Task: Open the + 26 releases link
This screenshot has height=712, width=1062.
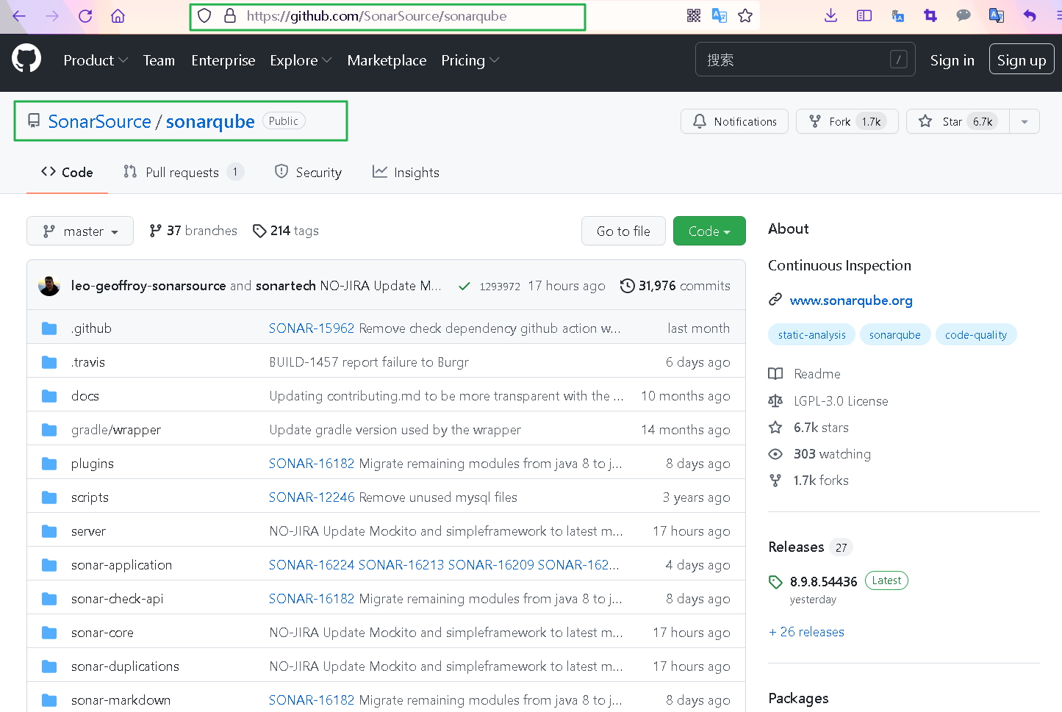Action: click(806, 632)
